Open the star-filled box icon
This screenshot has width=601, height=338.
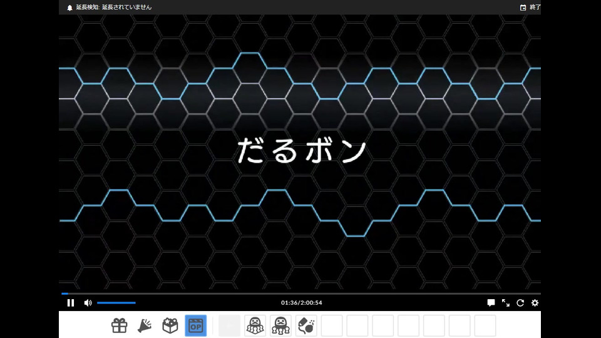170,325
